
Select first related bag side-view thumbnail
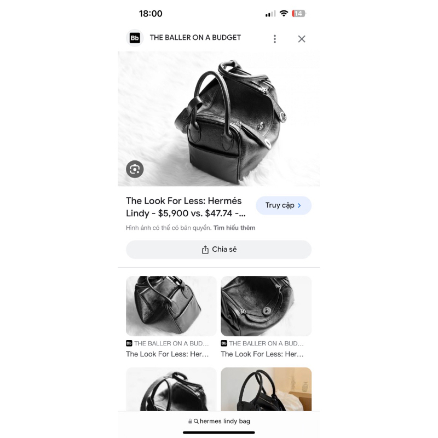pos(171,306)
